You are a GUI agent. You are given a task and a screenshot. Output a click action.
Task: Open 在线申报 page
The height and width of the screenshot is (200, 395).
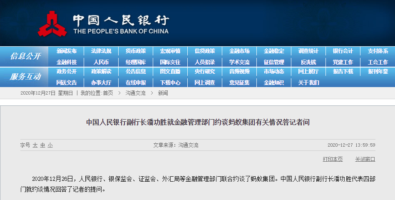click(136, 82)
